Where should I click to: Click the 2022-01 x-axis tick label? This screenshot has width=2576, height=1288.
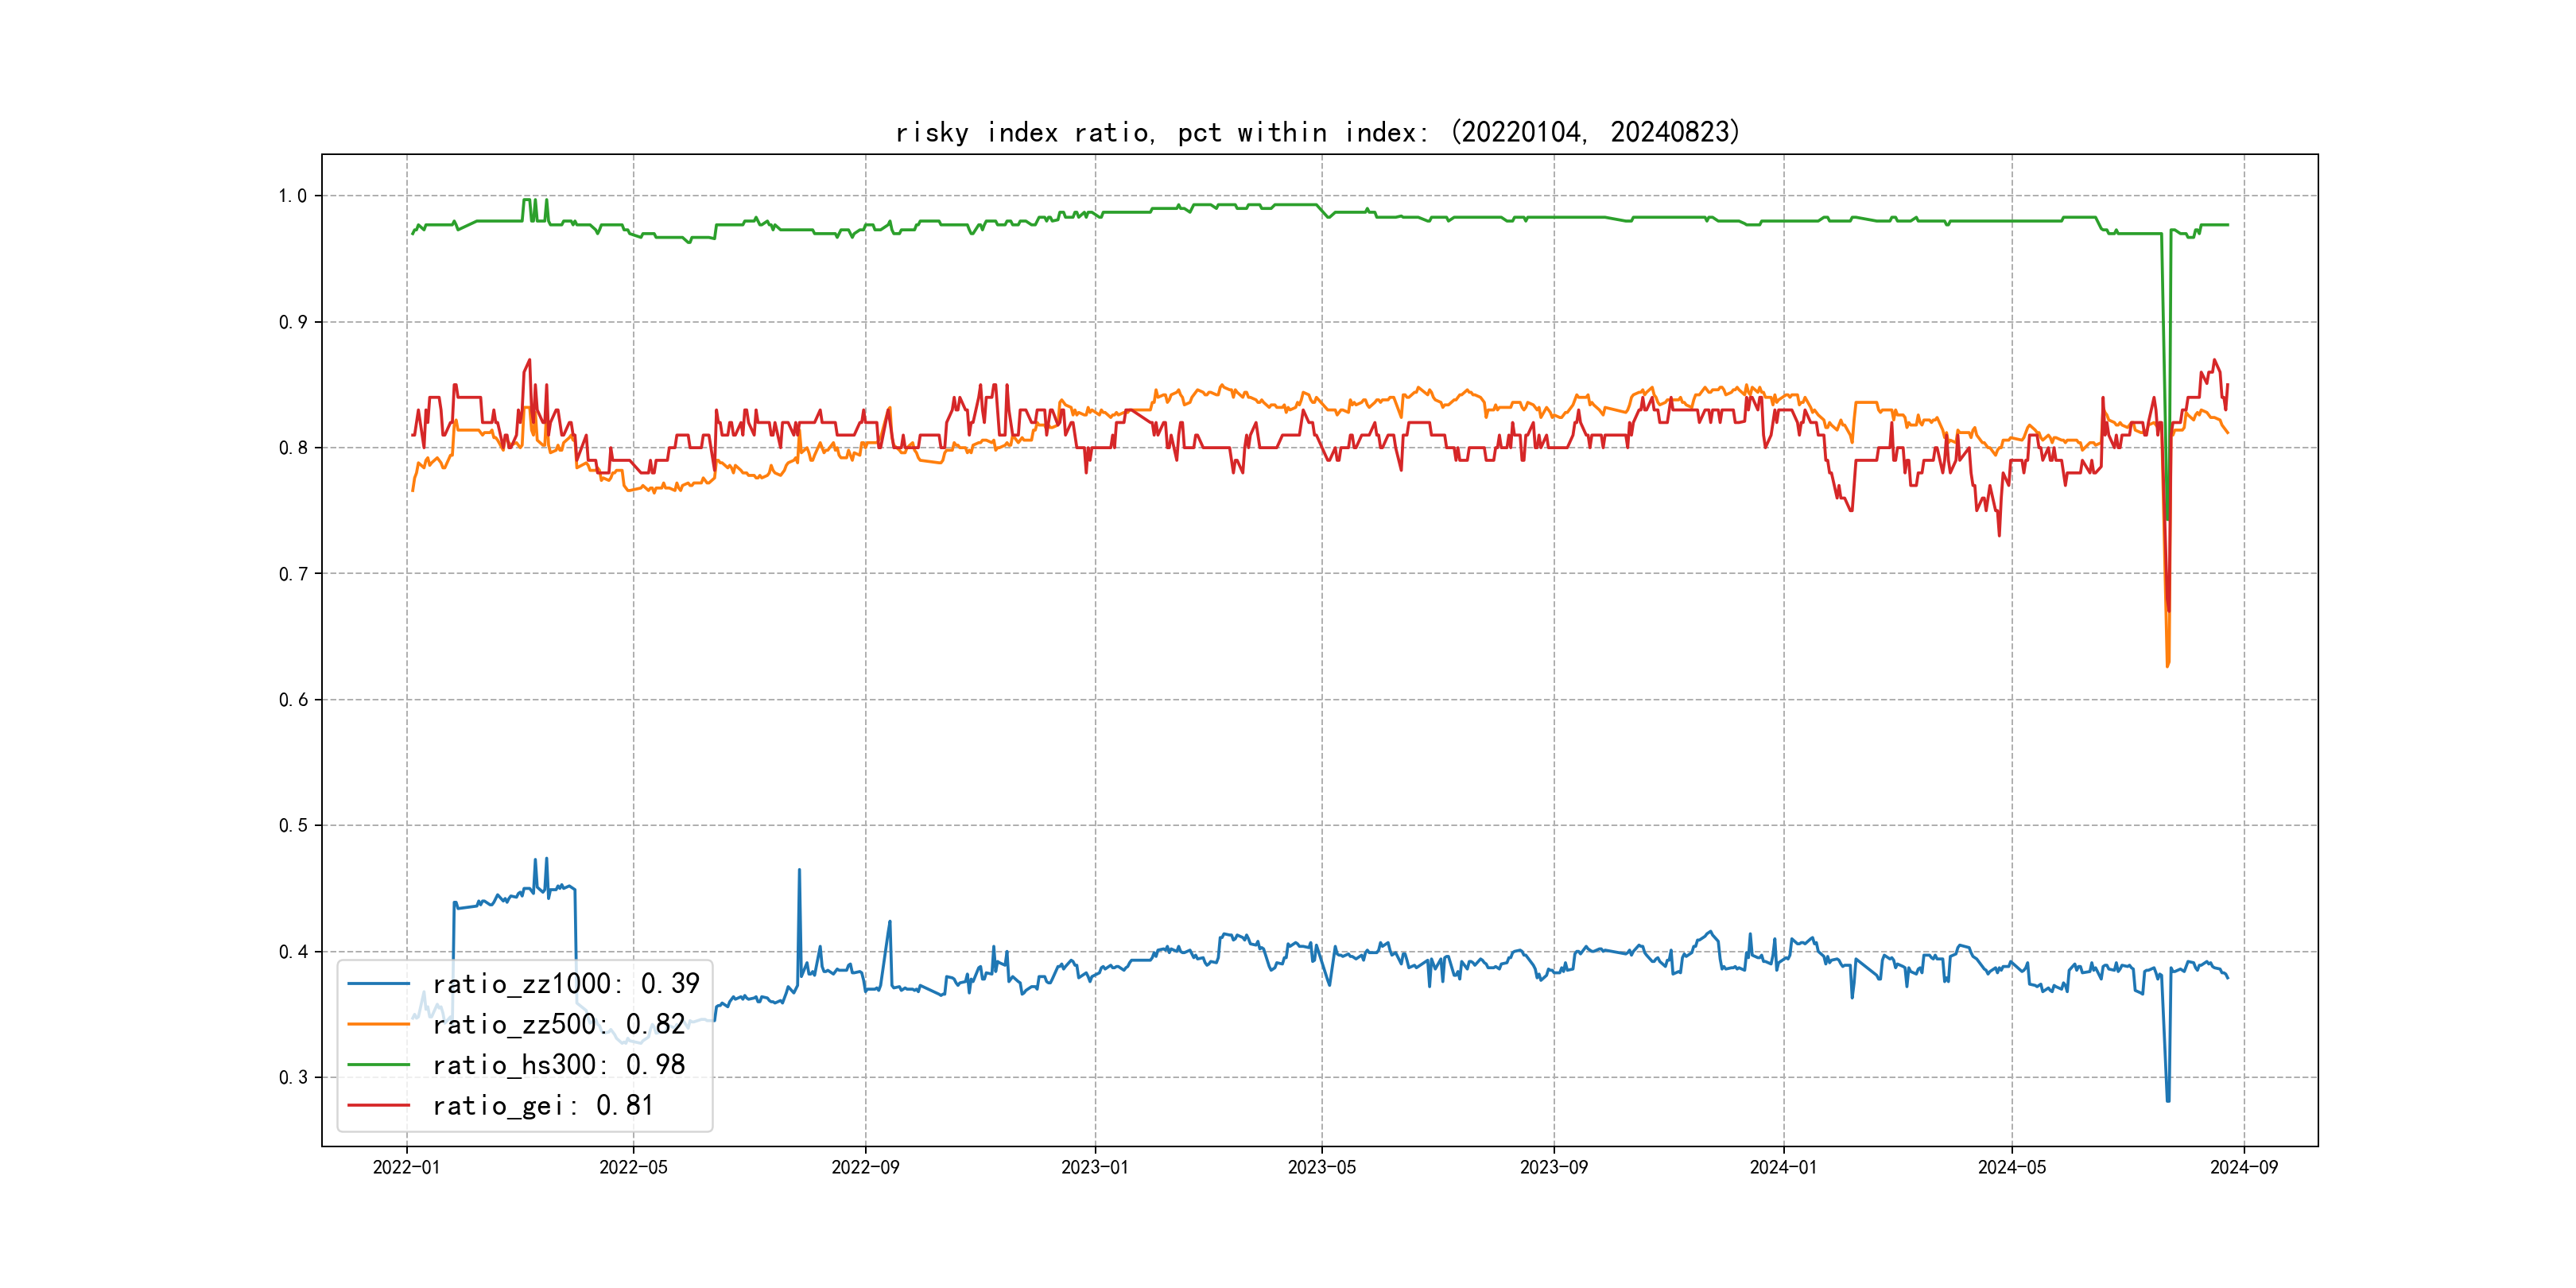[x=406, y=1167]
